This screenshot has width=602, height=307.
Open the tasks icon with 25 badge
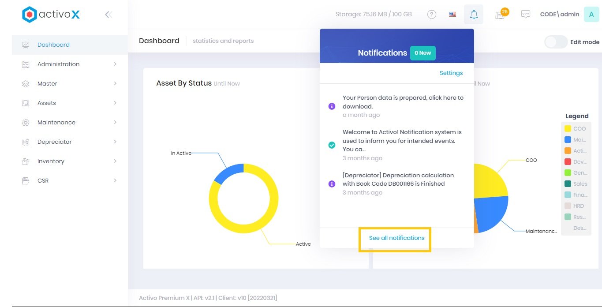point(500,15)
